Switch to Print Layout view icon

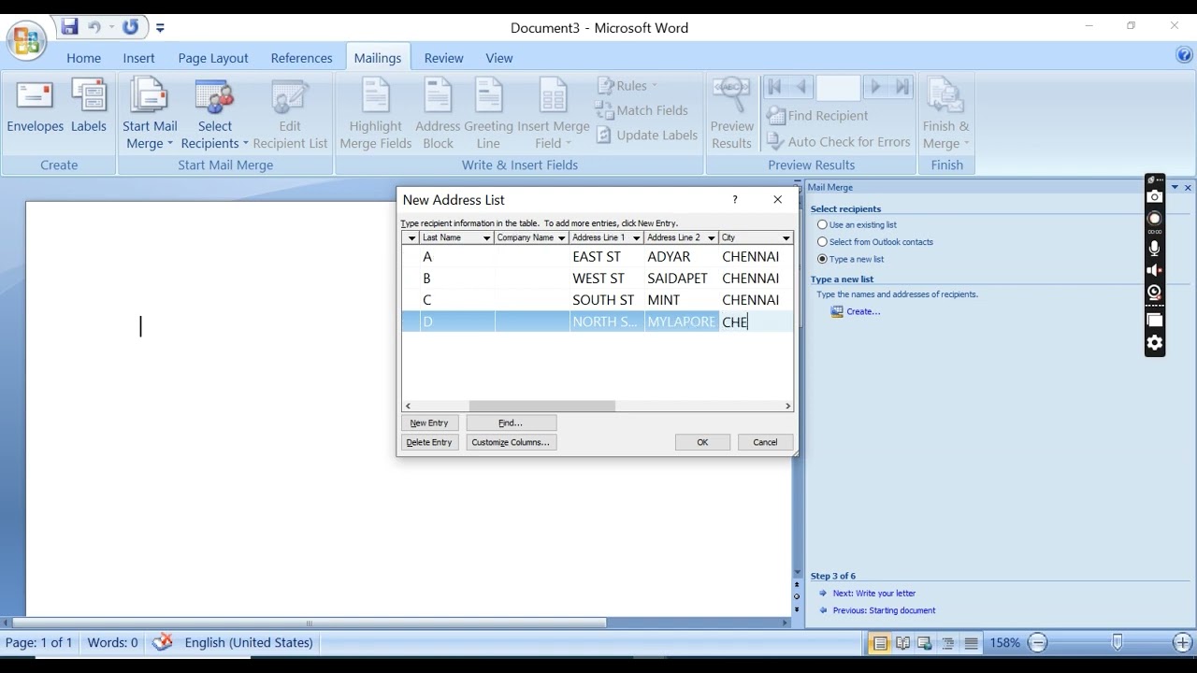880,643
